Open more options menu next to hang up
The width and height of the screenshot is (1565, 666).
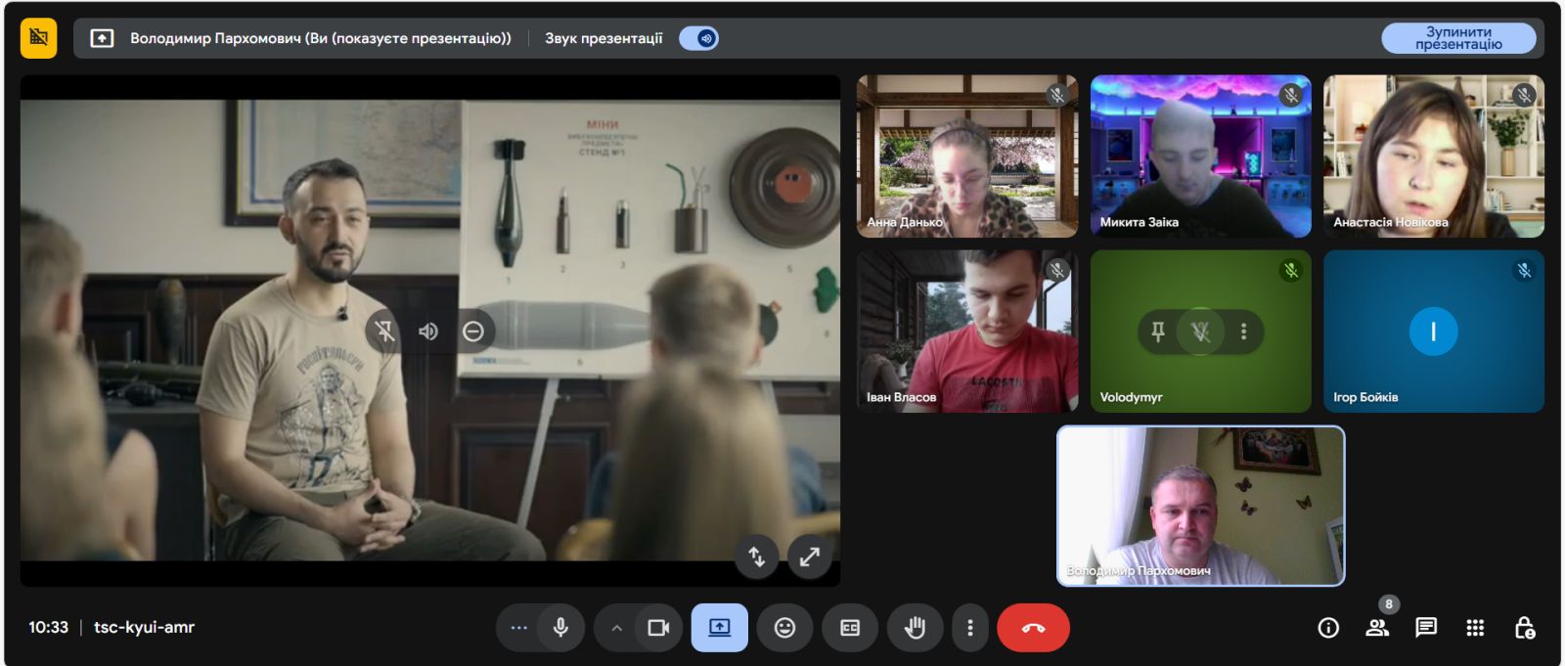969,628
